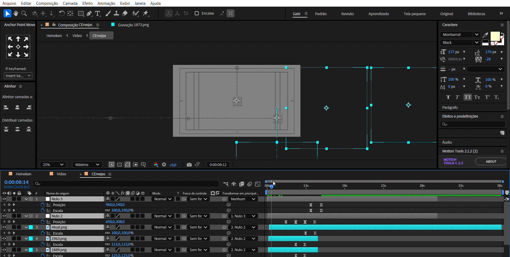Click the timeline layer search field
This screenshot has width=510, height=257.
(126, 183)
